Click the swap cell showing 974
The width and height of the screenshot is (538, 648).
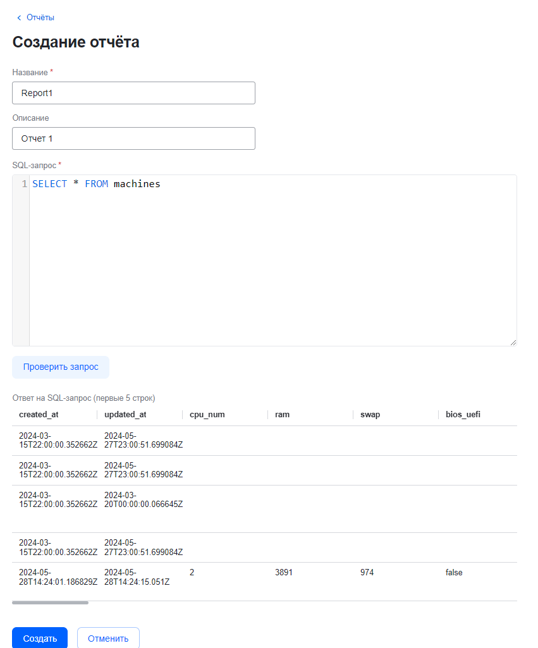(x=367, y=573)
